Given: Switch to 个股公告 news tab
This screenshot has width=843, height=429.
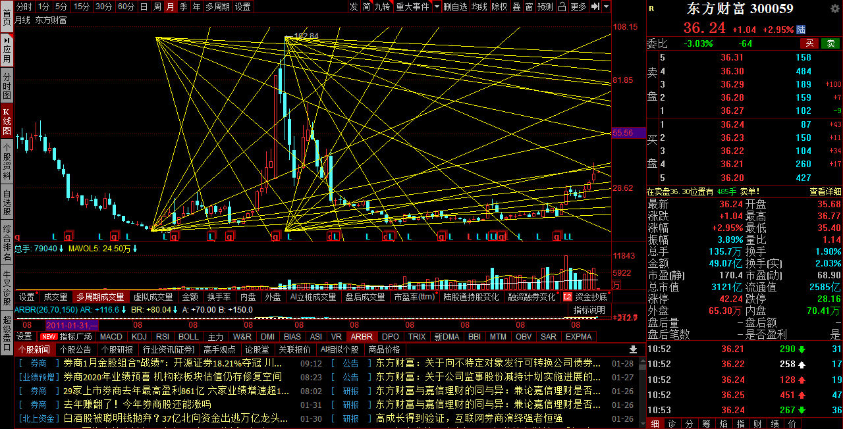Looking at the screenshot, I should [x=75, y=349].
